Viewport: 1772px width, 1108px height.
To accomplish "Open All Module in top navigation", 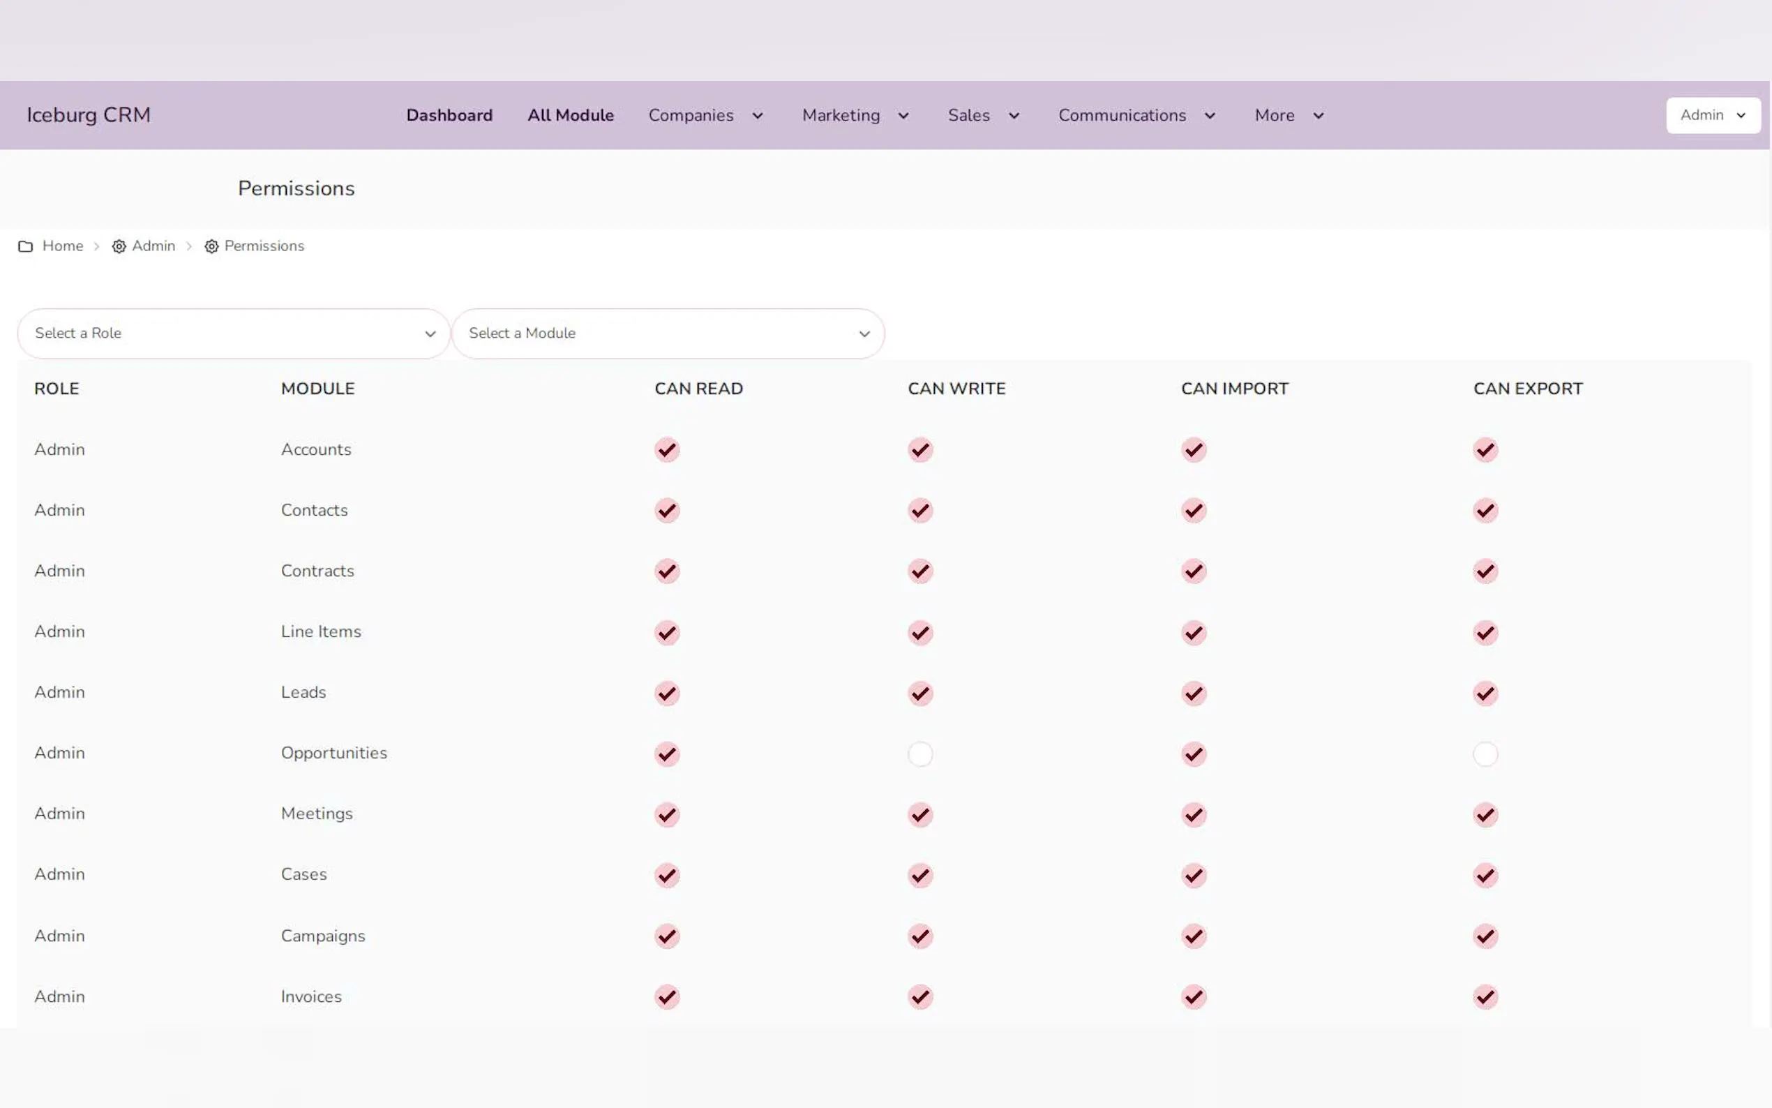I will [570, 115].
